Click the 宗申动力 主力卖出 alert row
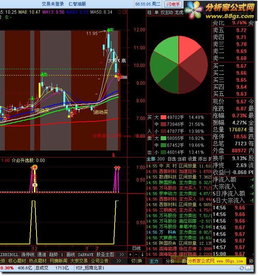The height and width of the screenshot is (276, 258). 179,194
